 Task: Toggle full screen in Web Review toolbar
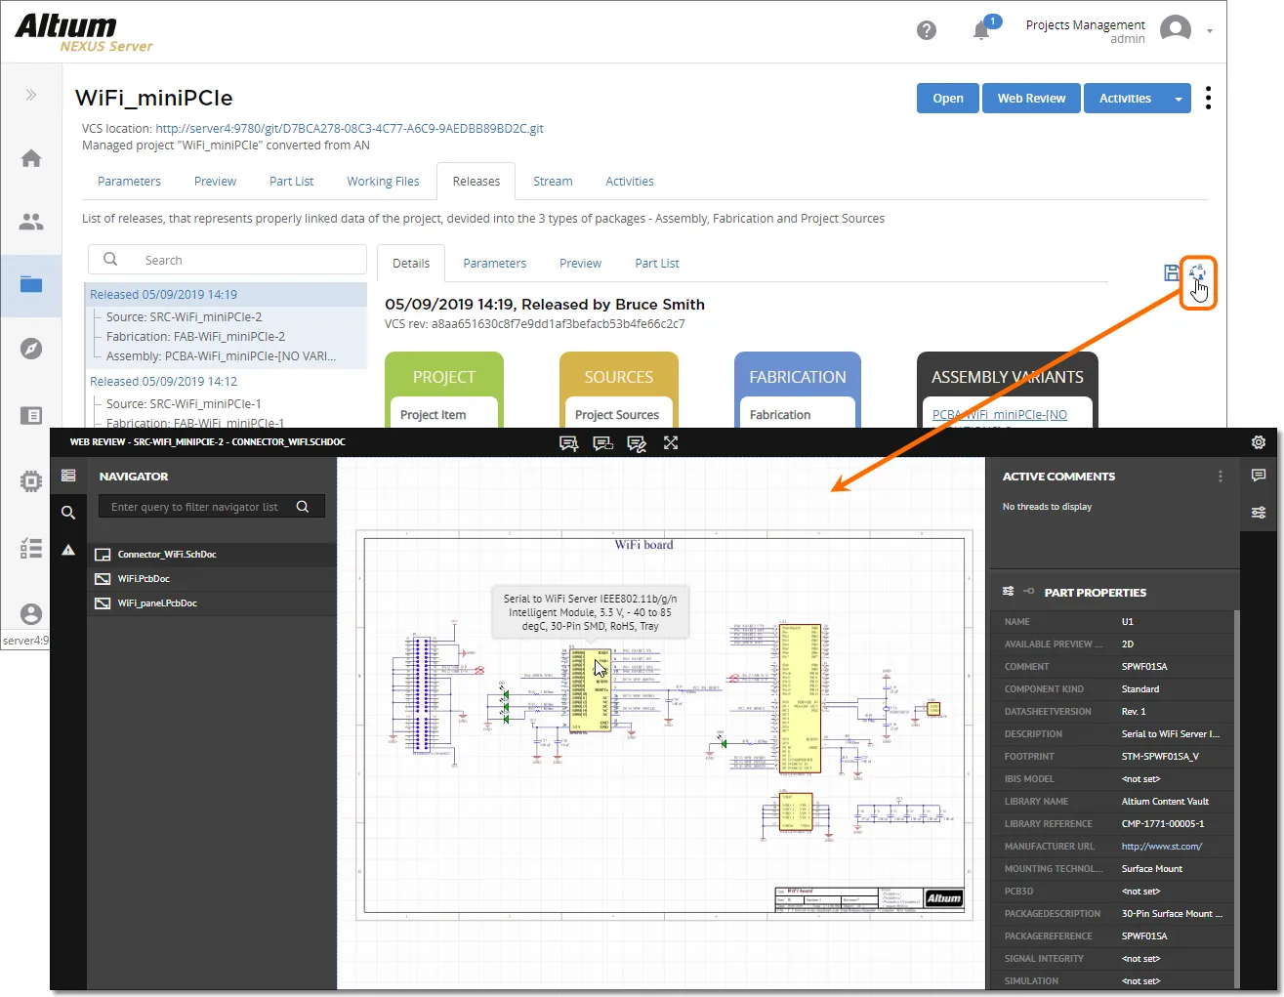point(671,442)
